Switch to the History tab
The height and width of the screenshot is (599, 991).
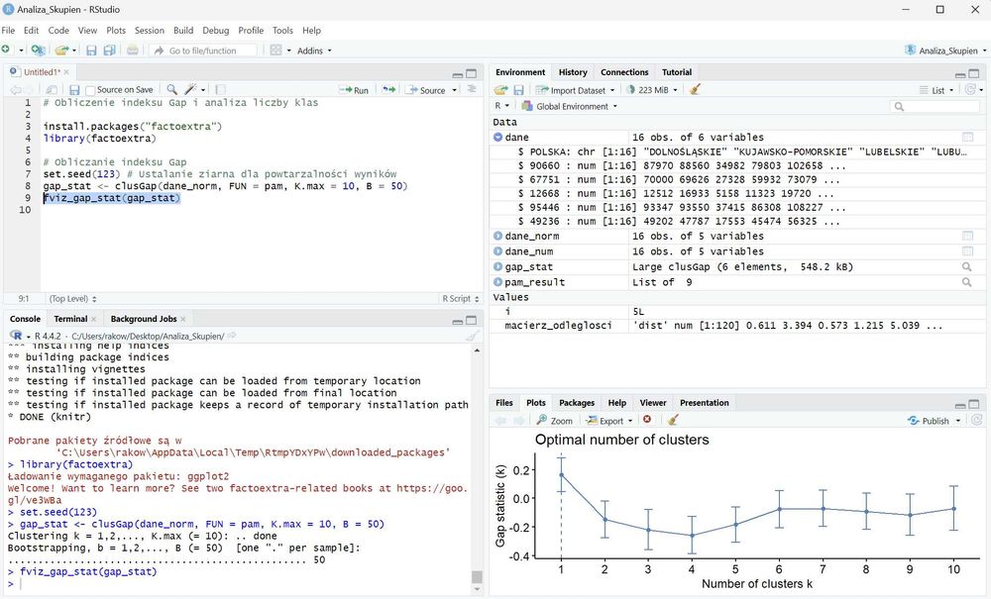point(573,72)
